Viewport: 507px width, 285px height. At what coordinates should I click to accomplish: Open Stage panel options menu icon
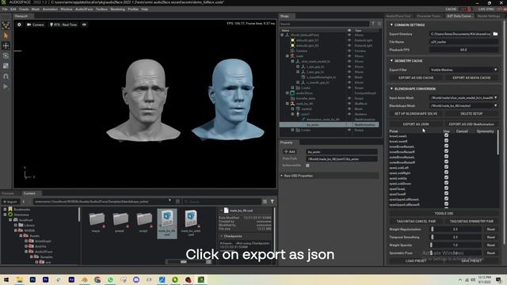coord(379,24)
